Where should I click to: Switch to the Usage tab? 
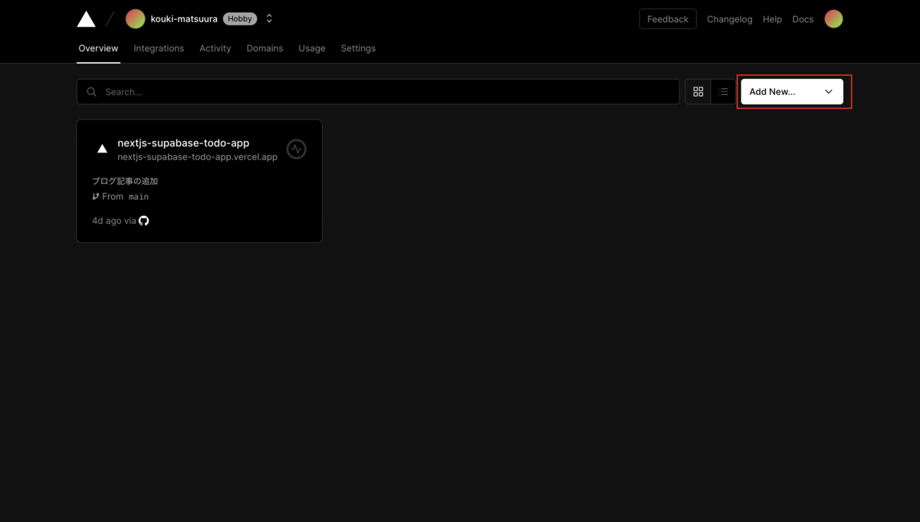click(312, 48)
